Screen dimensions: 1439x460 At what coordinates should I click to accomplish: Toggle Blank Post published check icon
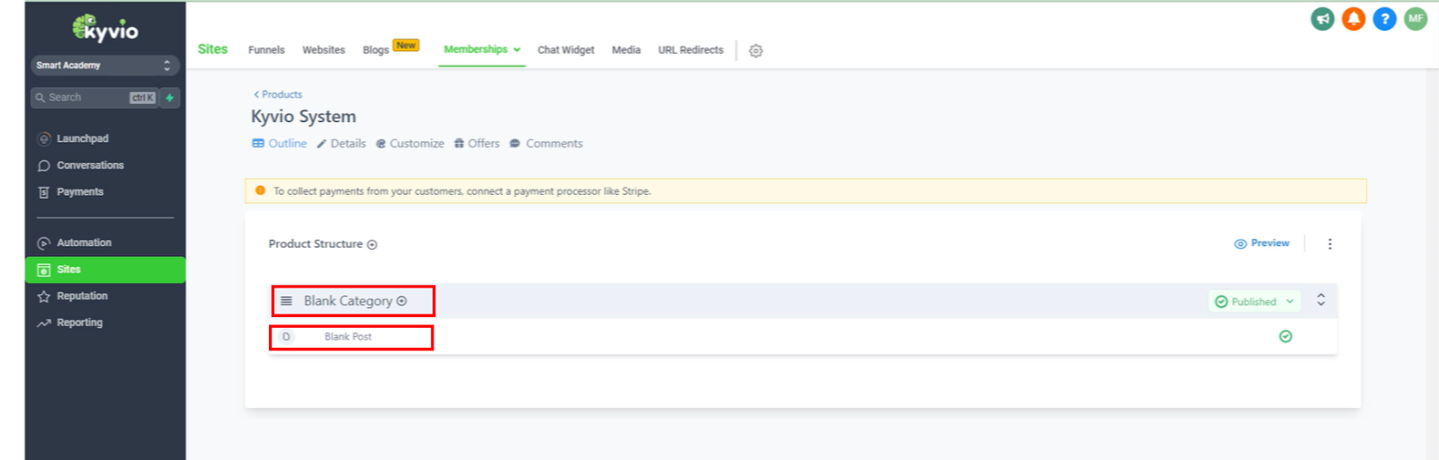coord(1285,337)
